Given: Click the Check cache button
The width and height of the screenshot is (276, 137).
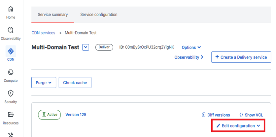Looking at the screenshot, I should (x=75, y=83).
